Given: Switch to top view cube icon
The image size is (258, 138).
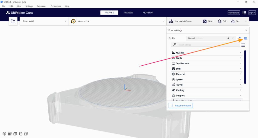Looking at the screenshot, I should coord(15,133).
